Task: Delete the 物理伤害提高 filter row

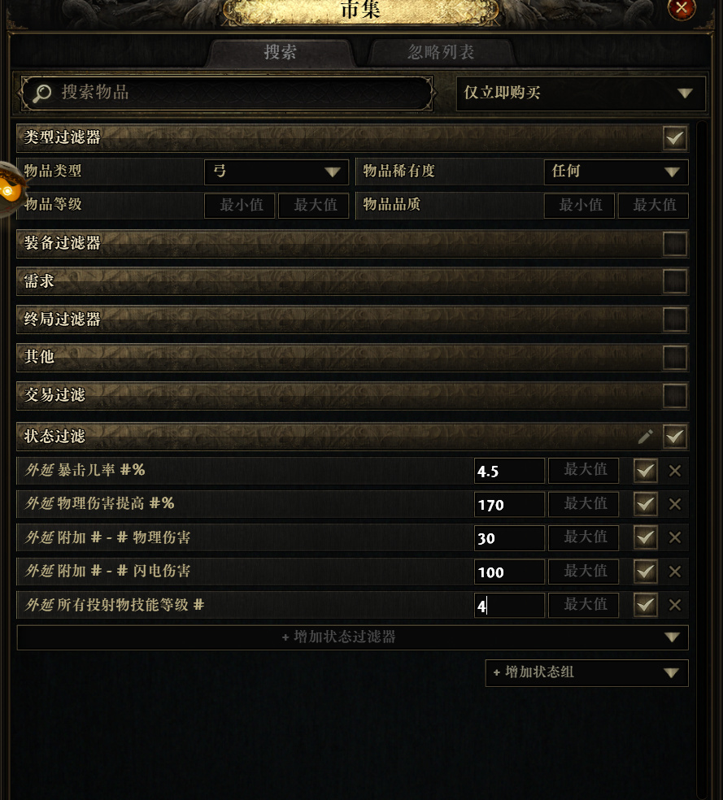Action: (674, 504)
